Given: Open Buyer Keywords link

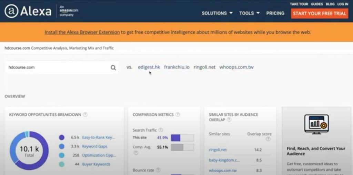Looking at the screenshot, I should 96,164.
